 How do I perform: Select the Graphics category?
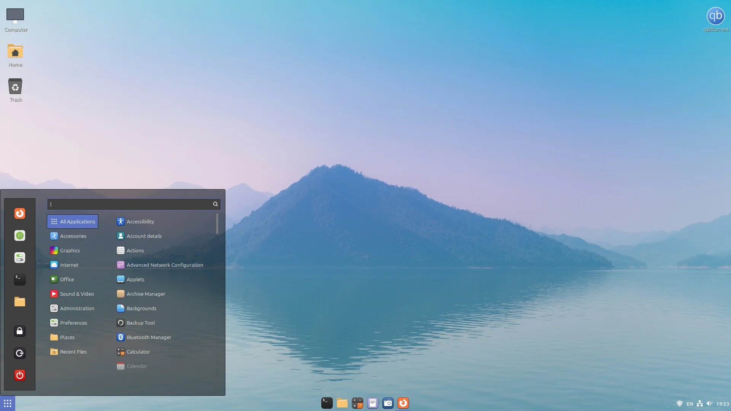pyautogui.click(x=70, y=250)
